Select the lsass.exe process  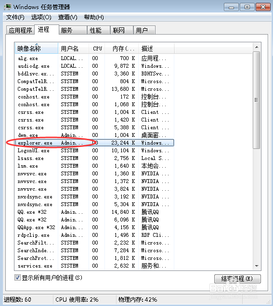(94, 158)
